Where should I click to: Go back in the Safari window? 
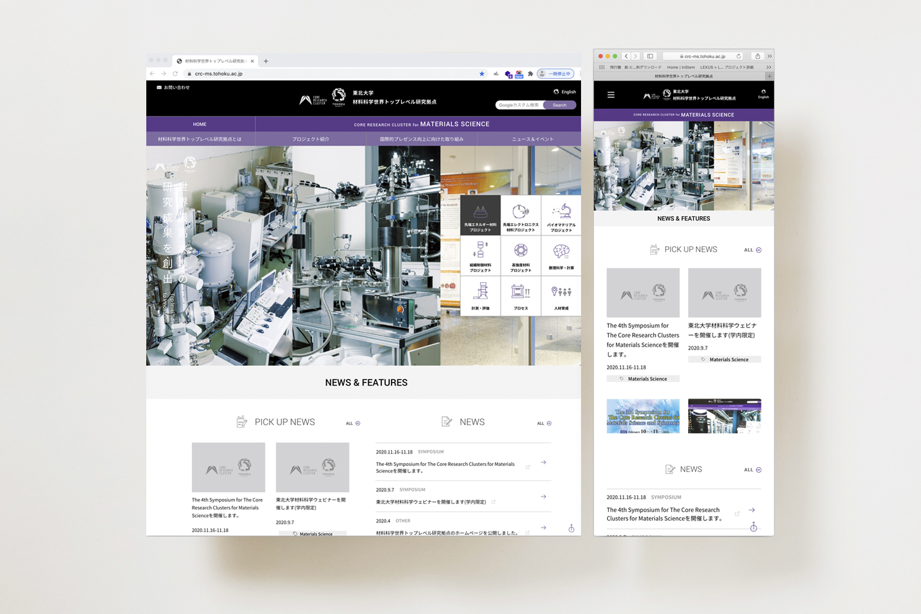[x=626, y=56]
